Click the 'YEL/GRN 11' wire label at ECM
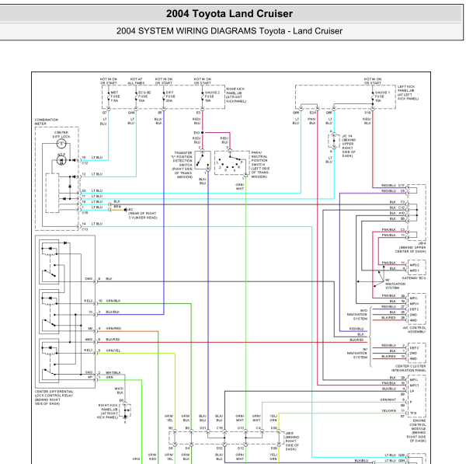Screen dimensions: 466x464 [x=393, y=410]
